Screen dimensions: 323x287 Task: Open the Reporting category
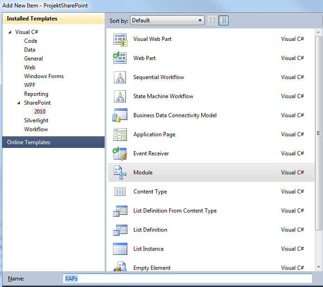pos(36,94)
